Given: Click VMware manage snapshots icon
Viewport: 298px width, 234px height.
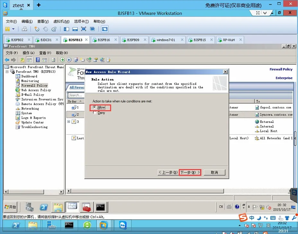Looking at the screenshot, I should tap(54, 29).
